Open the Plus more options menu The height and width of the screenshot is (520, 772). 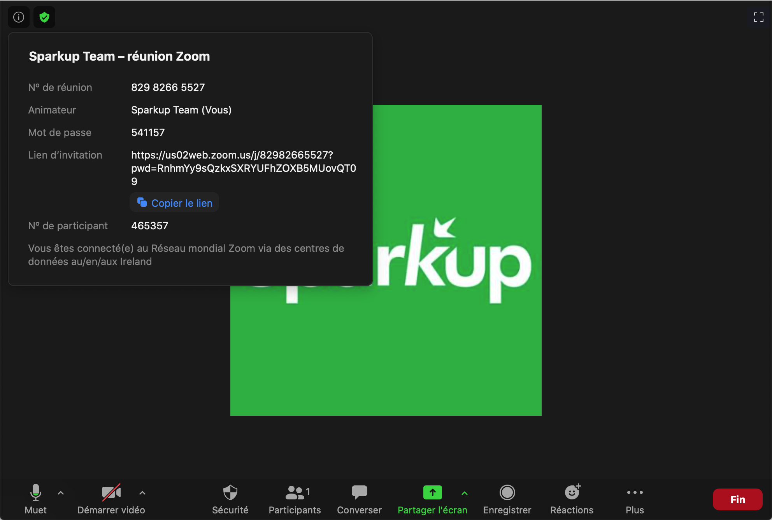(635, 499)
